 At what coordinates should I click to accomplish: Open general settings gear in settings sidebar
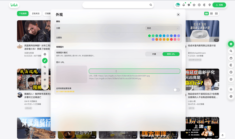(x=45, y=54)
